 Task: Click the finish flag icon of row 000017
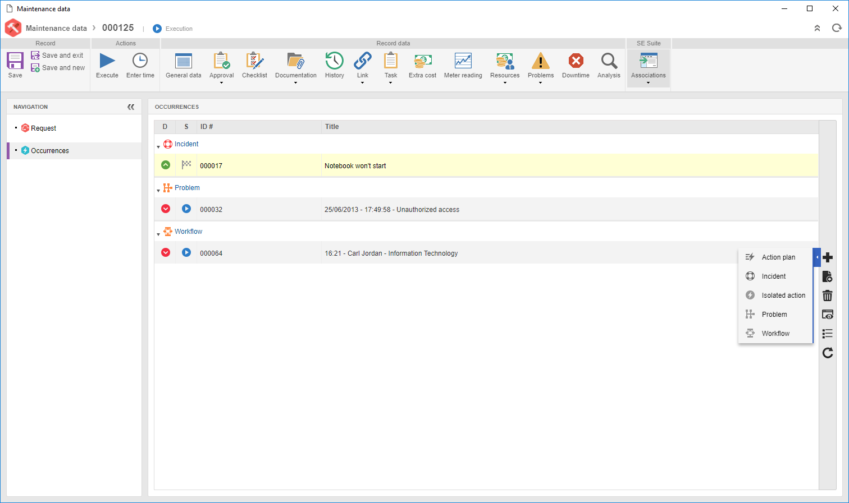(186, 165)
